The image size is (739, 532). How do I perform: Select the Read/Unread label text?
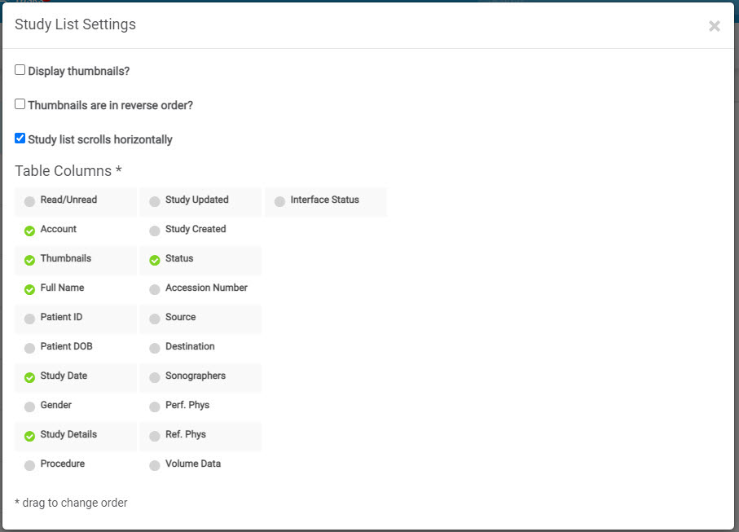(68, 200)
